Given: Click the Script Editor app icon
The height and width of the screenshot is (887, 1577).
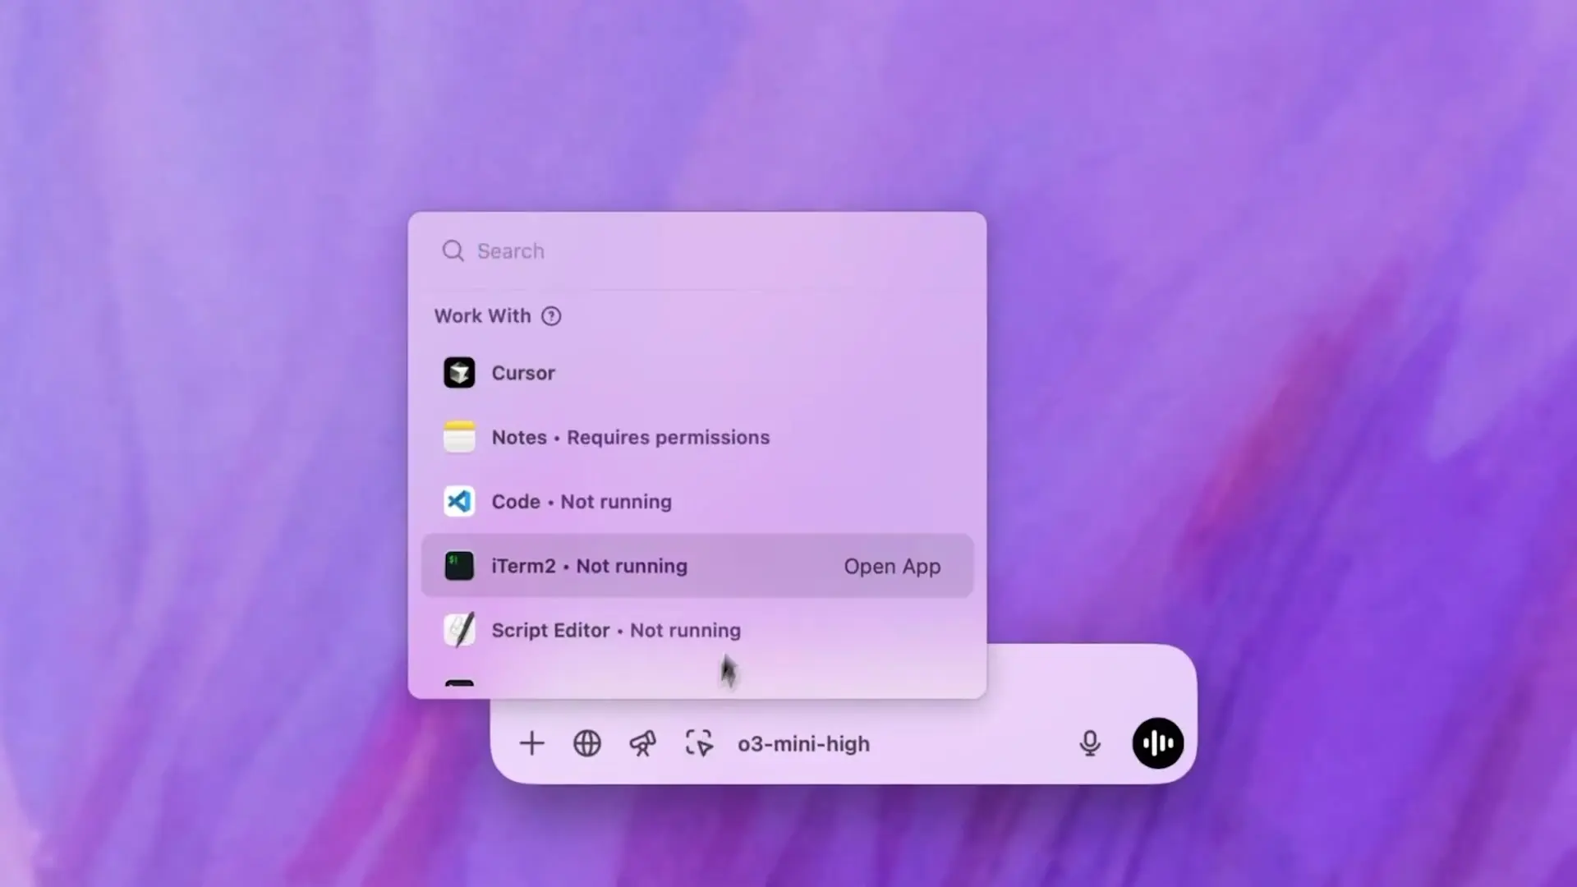Looking at the screenshot, I should coord(459,630).
